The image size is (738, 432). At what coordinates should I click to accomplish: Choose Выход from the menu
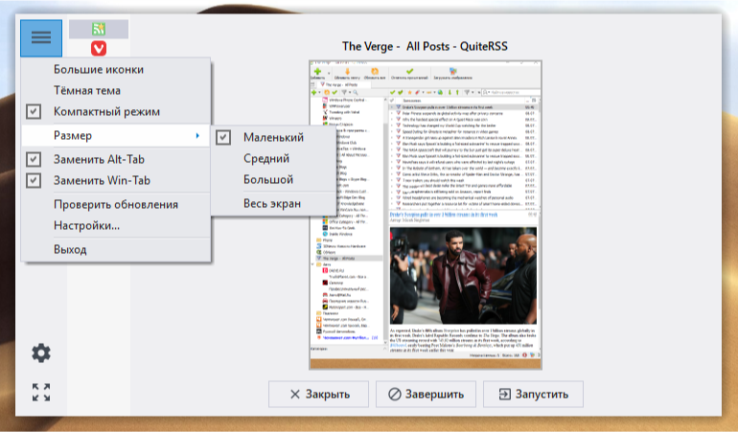tap(116, 249)
